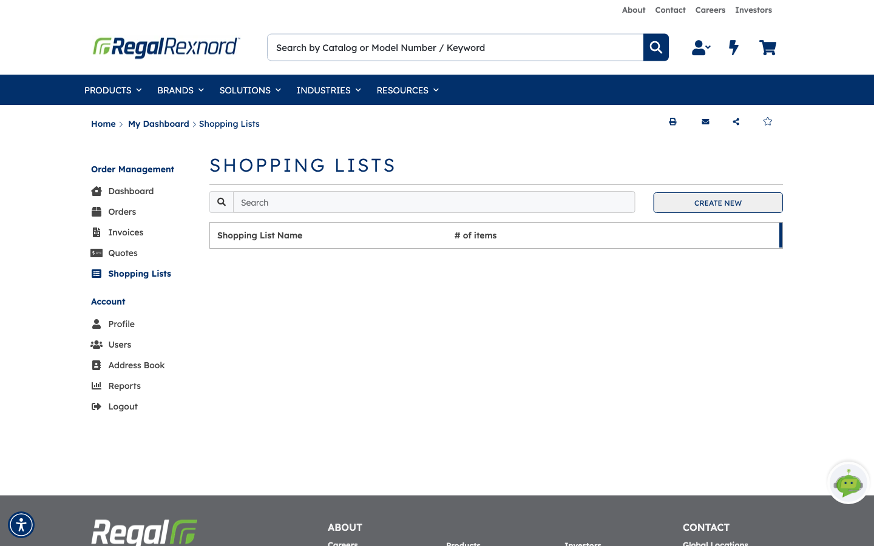Go to My Dashboard in the breadcrumb
874x546 pixels.
158,124
